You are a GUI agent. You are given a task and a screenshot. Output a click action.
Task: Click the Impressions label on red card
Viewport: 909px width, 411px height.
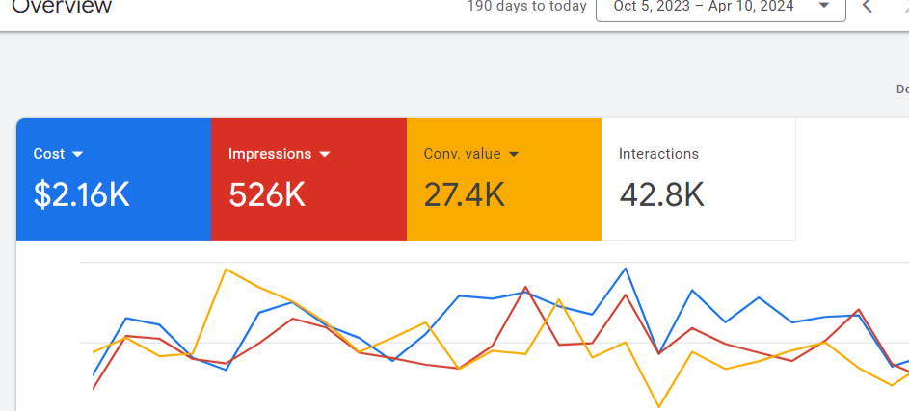[270, 154]
